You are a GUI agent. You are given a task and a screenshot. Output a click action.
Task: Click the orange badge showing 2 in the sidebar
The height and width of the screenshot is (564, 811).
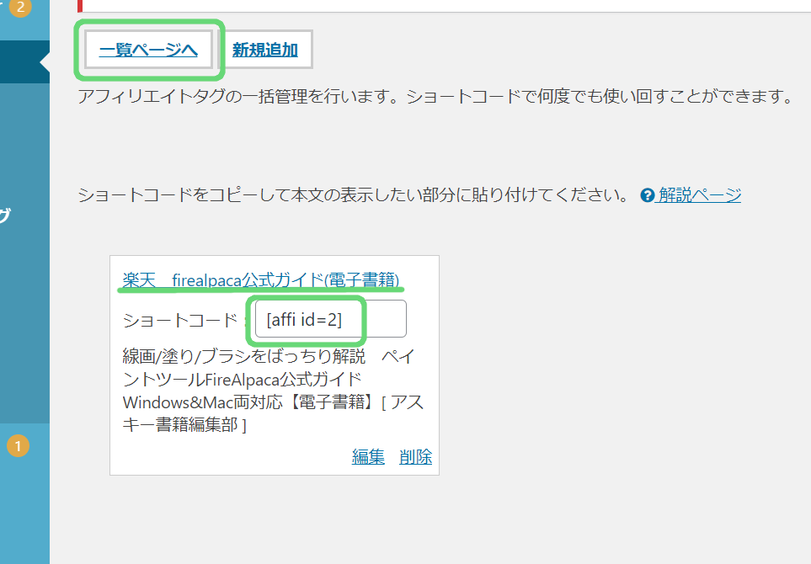[x=21, y=8]
